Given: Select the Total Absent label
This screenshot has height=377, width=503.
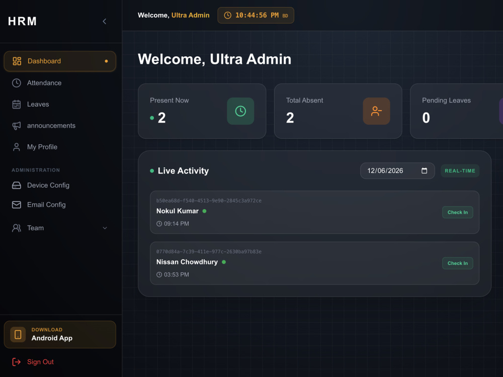Looking at the screenshot, I should (x=304, y=101).
